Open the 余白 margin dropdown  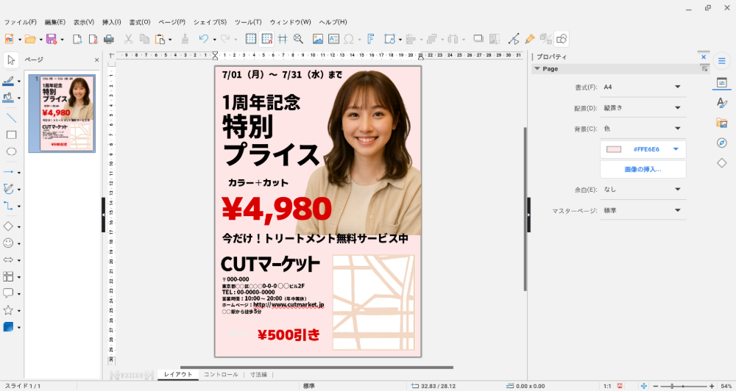point(643,190)
